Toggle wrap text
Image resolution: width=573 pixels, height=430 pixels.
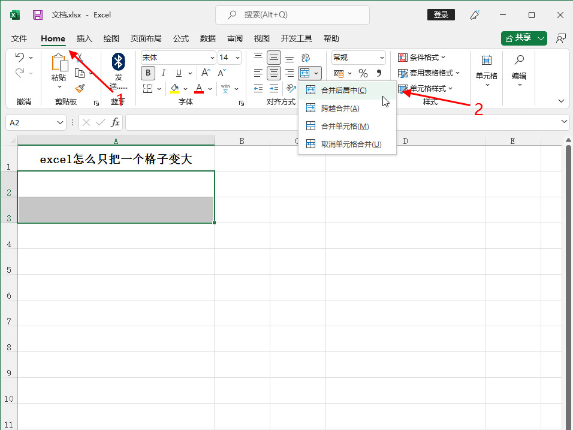click(306, 58)
